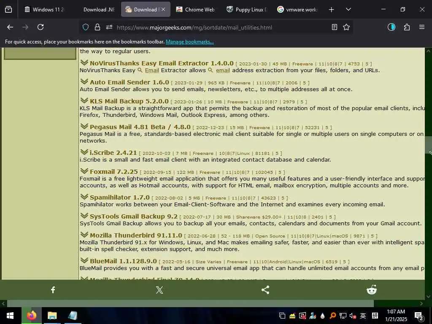432x324 pixels.
Task: Open i.Scribe 2.4.21 link
Action: [x=113, y=153]
